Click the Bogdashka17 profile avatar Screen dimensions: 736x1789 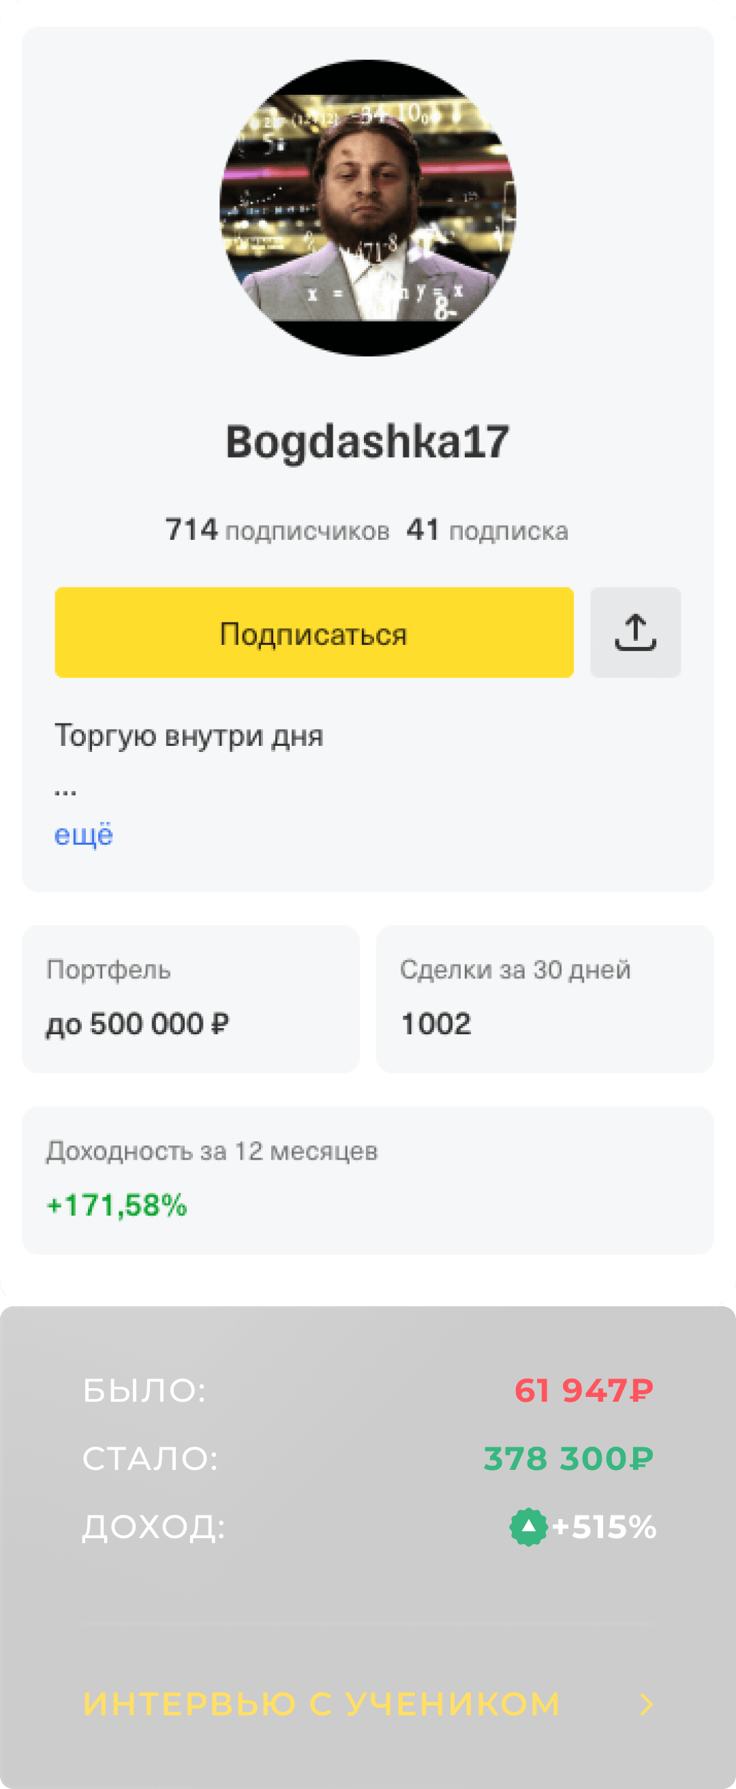[x=368, y=208]
